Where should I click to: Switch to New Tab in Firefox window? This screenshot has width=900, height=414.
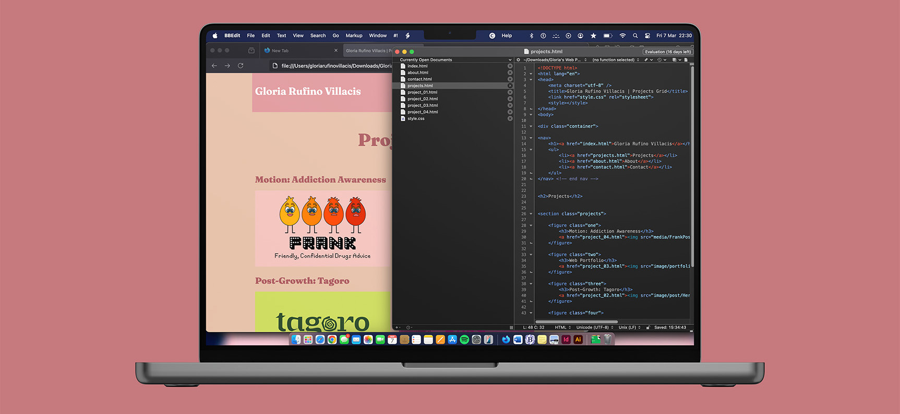(x=300, y=51)
